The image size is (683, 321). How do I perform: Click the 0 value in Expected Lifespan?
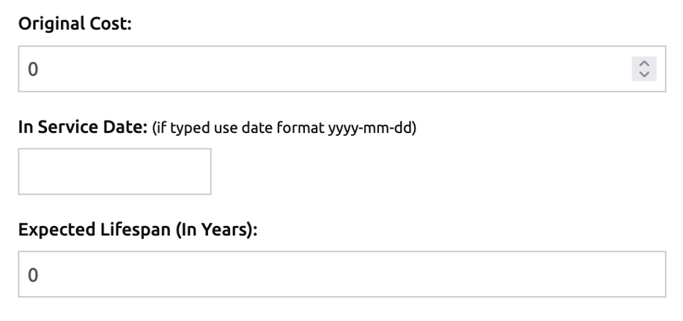pyautogui.click(x=33, y=275)
